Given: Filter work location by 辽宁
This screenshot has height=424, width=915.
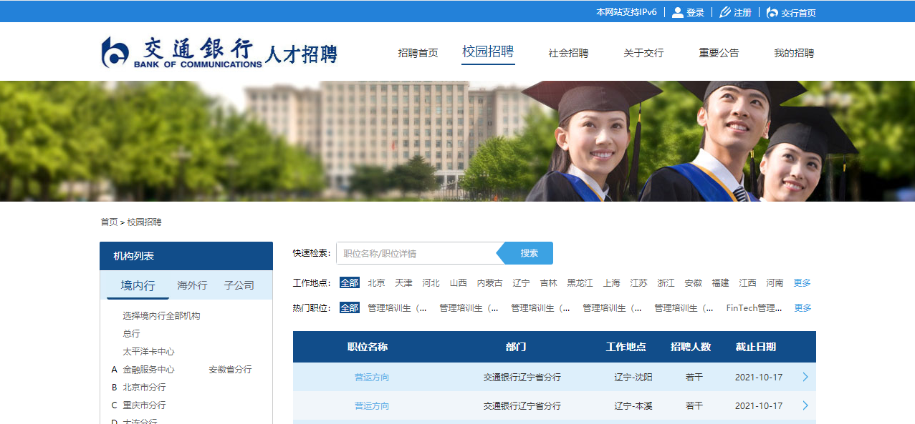Looking at the screenshot, I should pyautogui.click(x=521, y=283).
